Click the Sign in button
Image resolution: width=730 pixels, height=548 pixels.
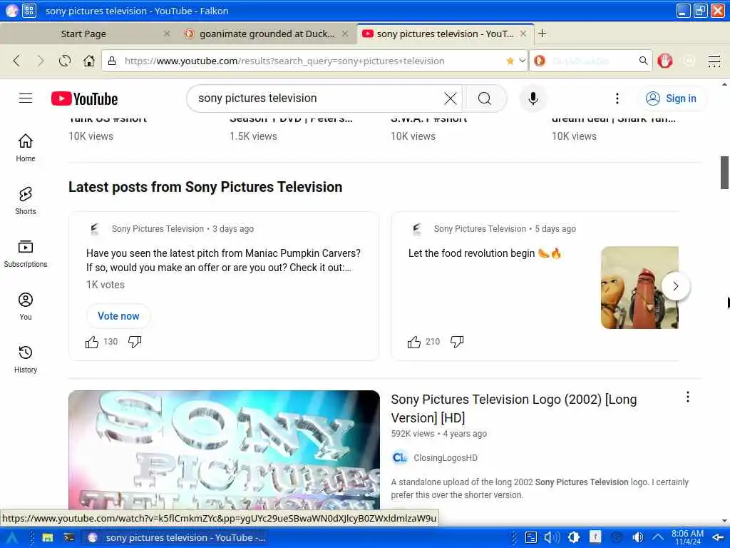tap(671, 98)
